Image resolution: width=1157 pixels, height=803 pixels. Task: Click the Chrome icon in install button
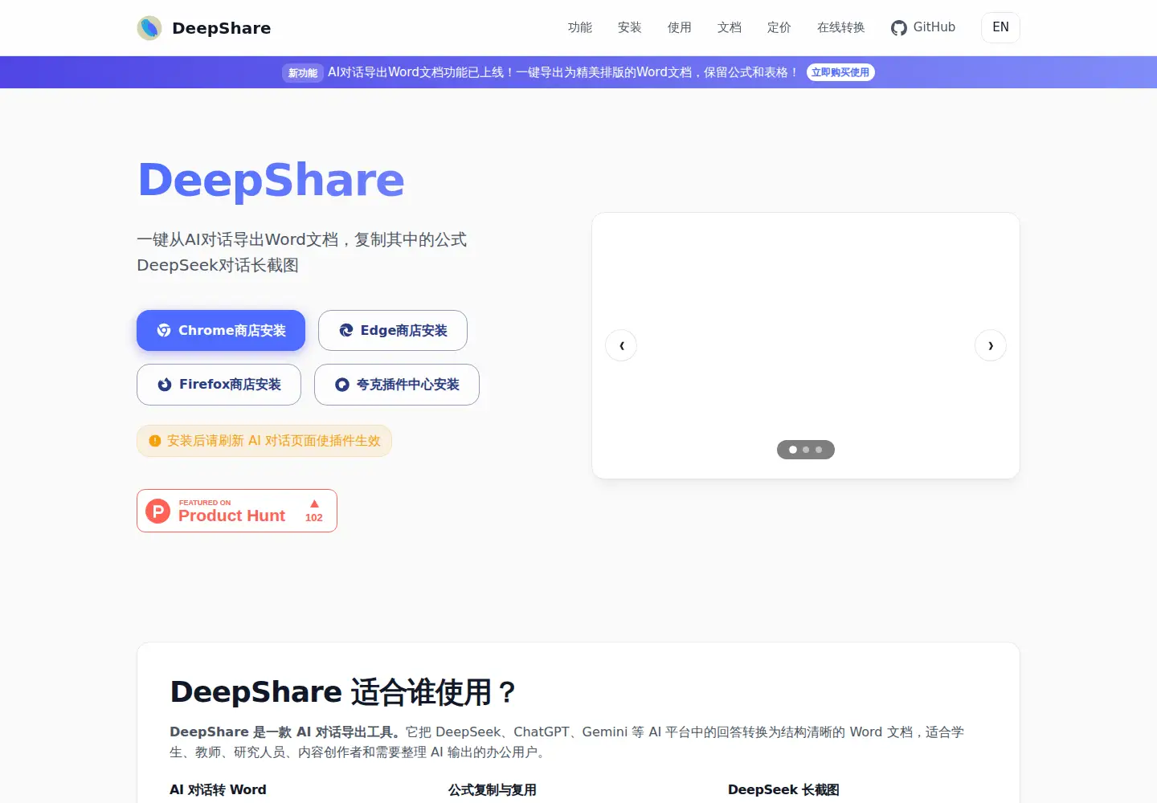click(x=164, y=330)
